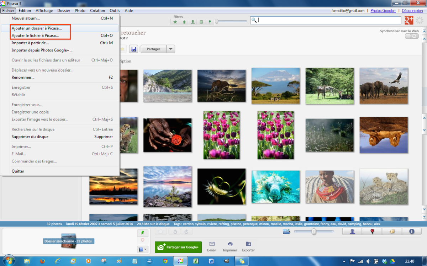Open the Affichage menu
Image resolution: width=427 pixels, height=266 pixels.
[x=44, y=11]
